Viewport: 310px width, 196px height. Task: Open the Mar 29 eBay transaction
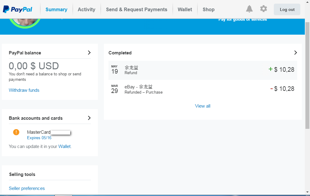(203, 89)
